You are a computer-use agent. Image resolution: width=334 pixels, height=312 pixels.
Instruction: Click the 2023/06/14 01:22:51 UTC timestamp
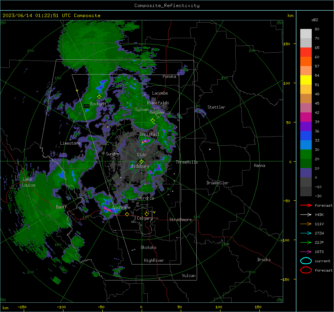pos(37,16)
